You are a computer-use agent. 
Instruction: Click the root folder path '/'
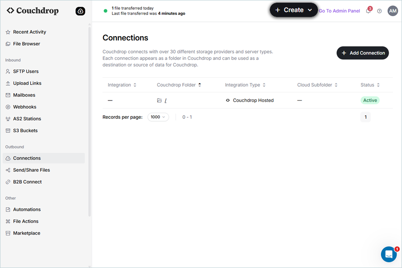click(166, 100)
